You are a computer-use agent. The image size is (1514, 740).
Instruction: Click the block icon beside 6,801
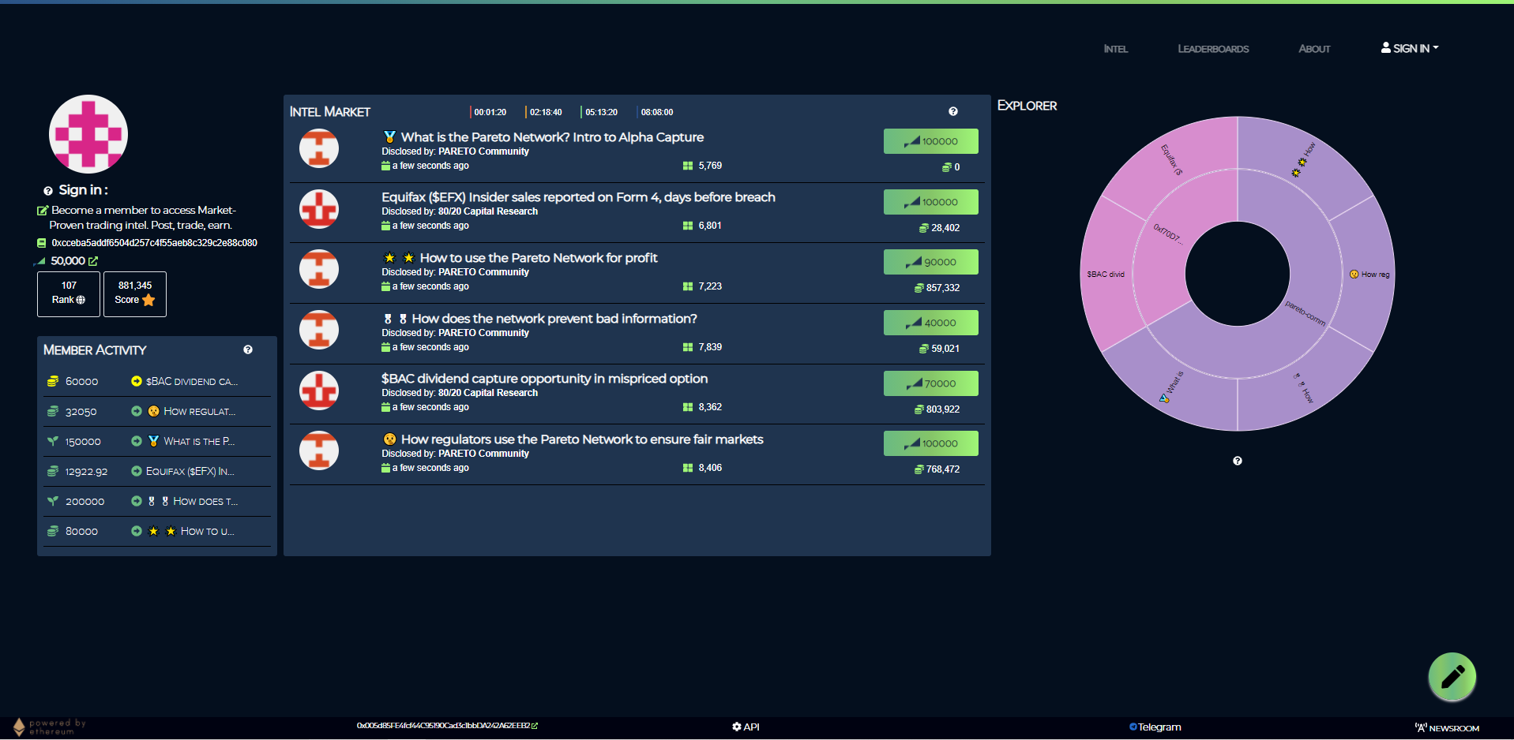point(688,226)
